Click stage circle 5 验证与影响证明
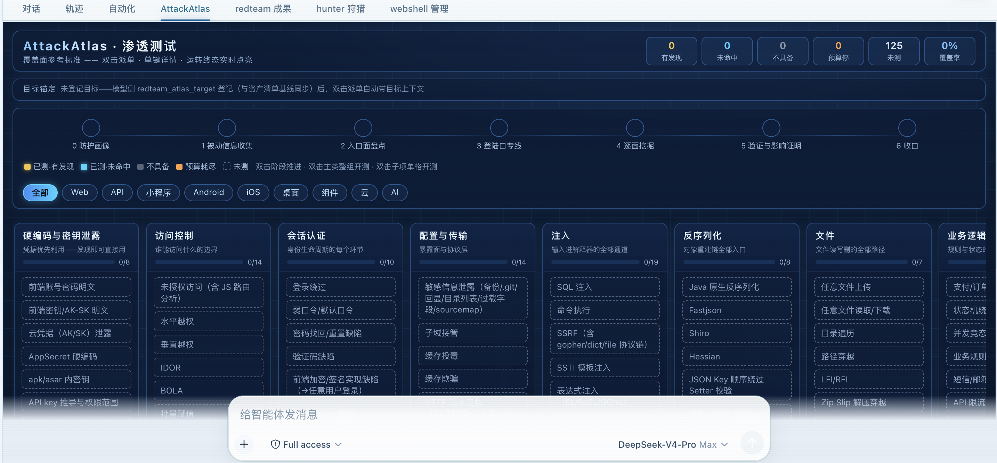Viewport: 997px width, 463px height. click(771, 128)
